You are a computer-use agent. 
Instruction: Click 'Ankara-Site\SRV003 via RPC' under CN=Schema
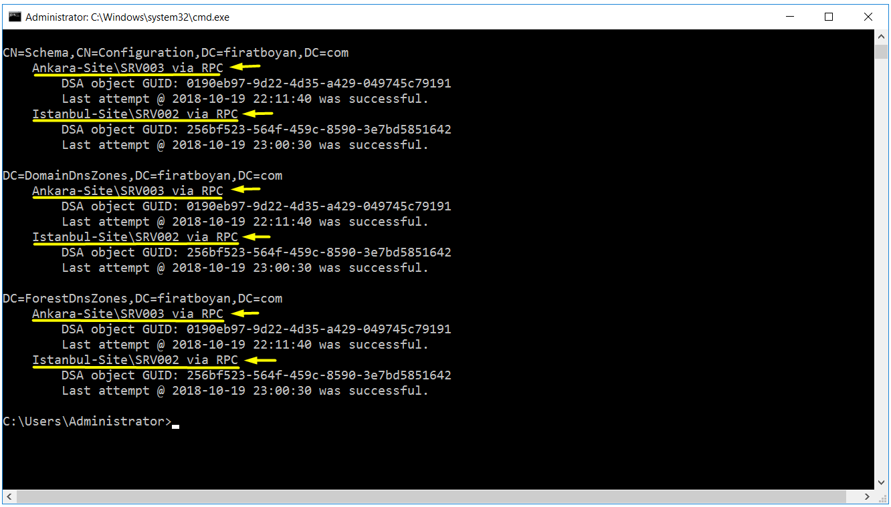tap(128, 68)
